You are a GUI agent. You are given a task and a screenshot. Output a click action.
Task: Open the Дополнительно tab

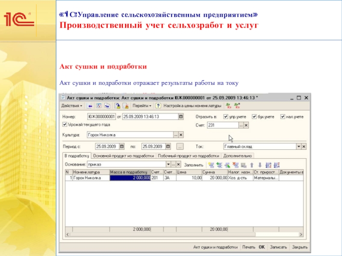click(238, 156)
